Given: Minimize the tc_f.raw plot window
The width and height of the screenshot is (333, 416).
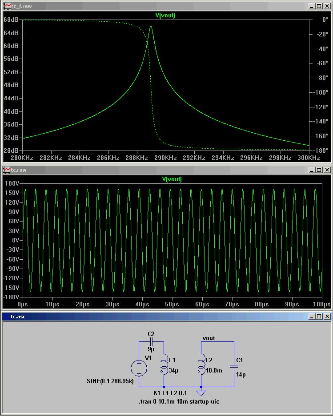Looking at the screenshot, I should 312,6.
